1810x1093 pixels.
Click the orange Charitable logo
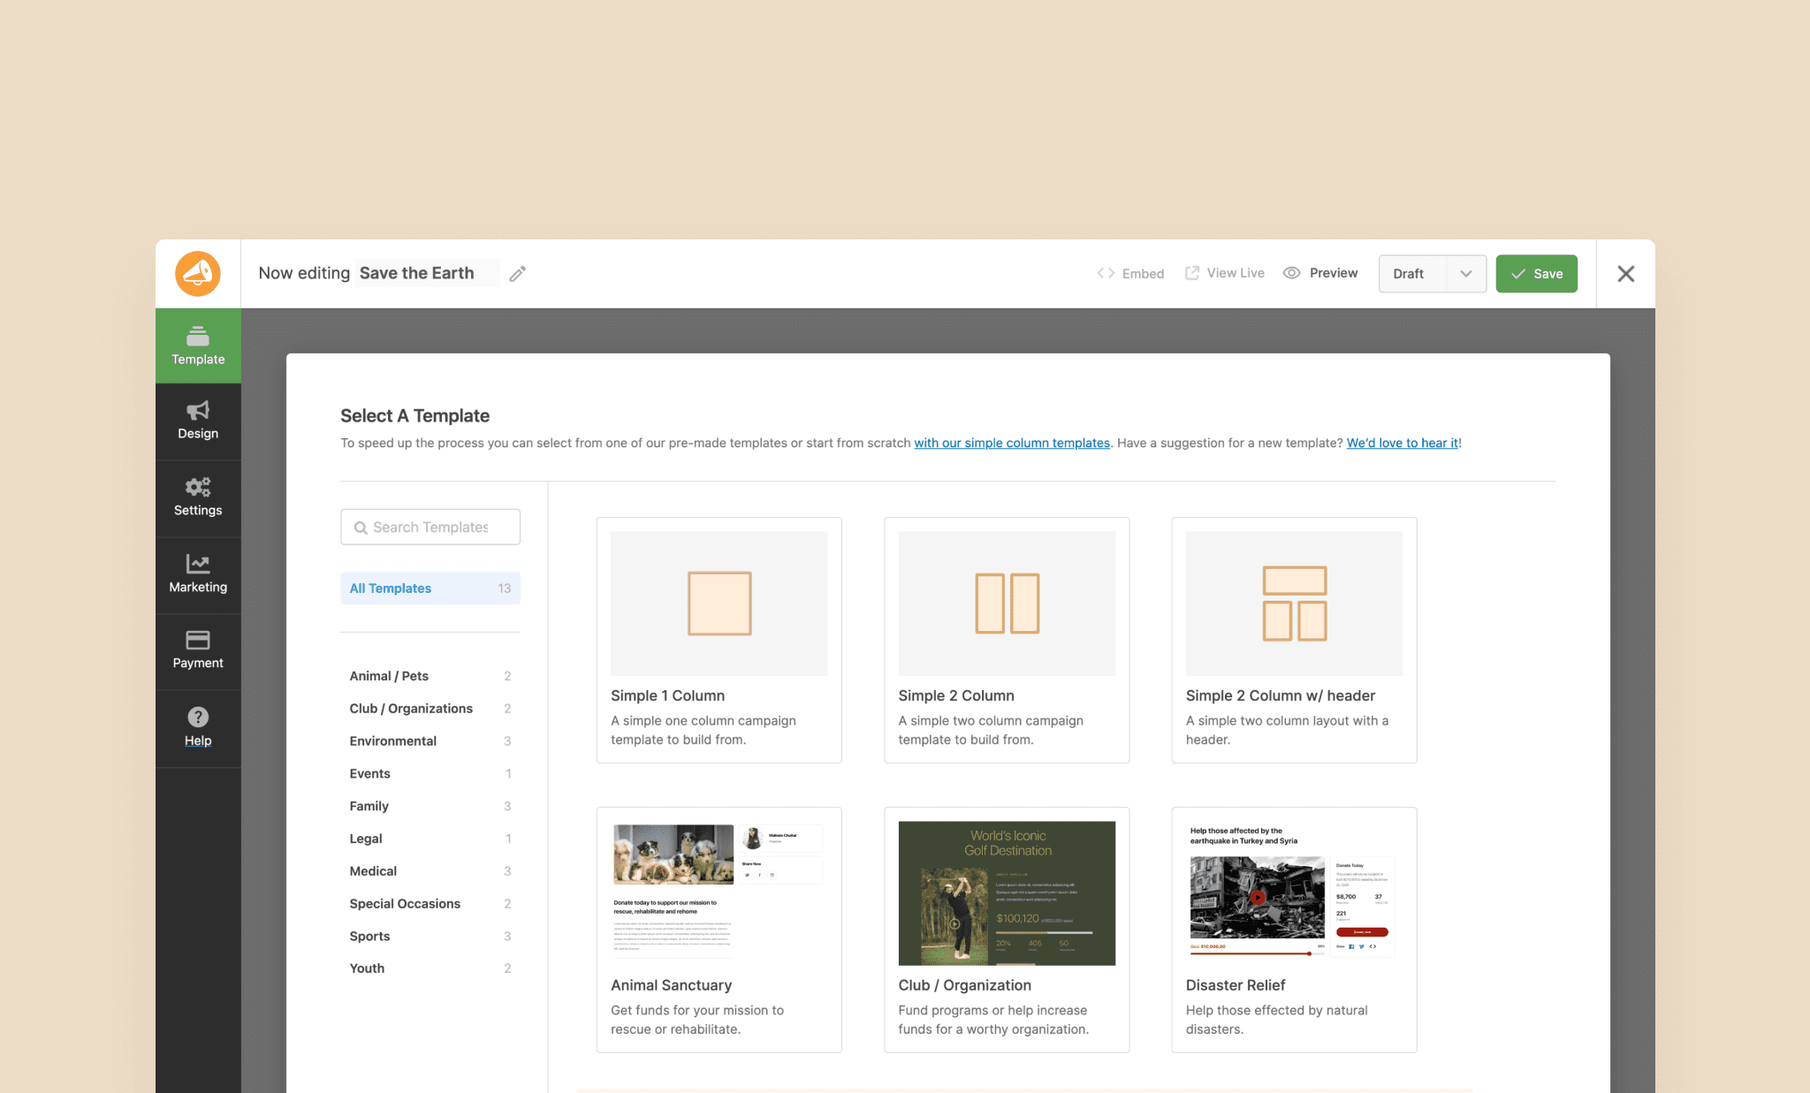[198, 274]
